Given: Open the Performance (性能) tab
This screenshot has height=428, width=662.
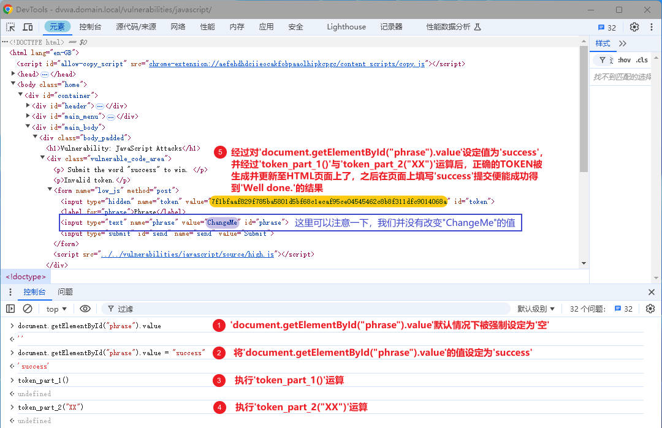Looking at the screenshot, I should click(x=207, y=27).
